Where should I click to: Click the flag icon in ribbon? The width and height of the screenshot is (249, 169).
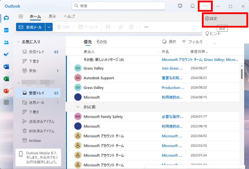pyautogui.click(x=108, y=27)
